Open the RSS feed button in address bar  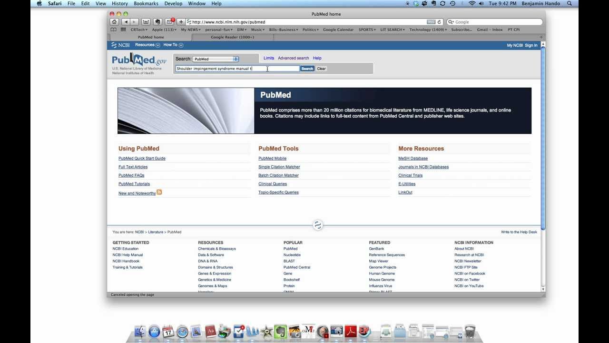[x=431, y=22]
